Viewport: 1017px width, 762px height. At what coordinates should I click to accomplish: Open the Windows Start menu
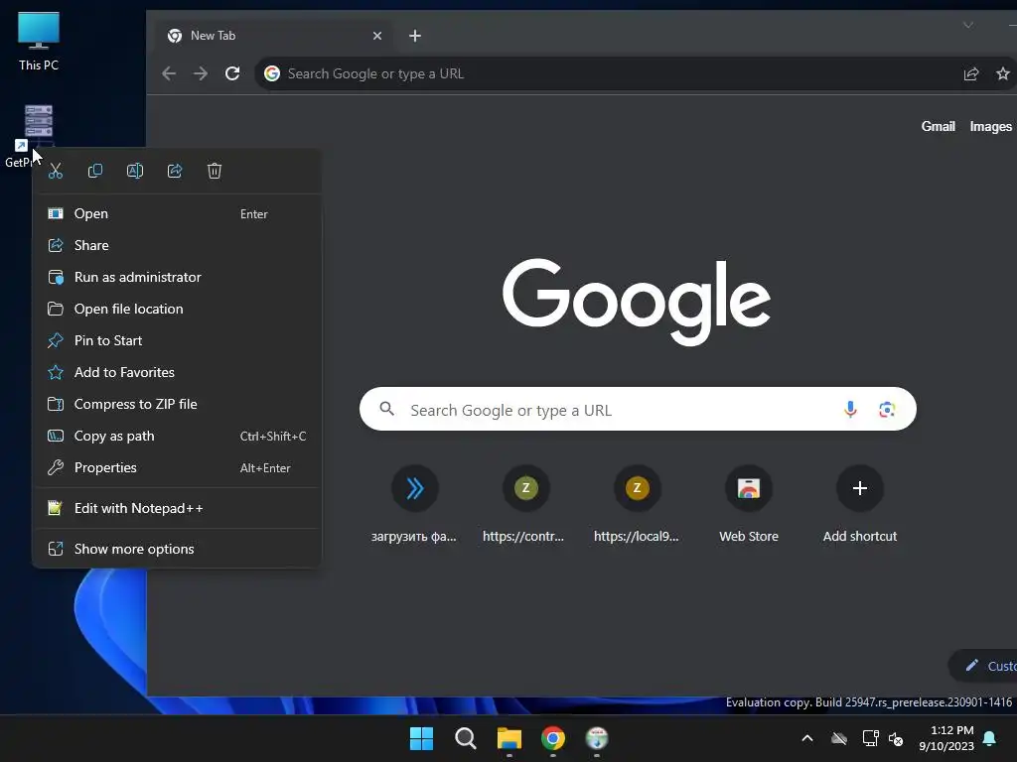pyautogui.click(x=421, y=738)
